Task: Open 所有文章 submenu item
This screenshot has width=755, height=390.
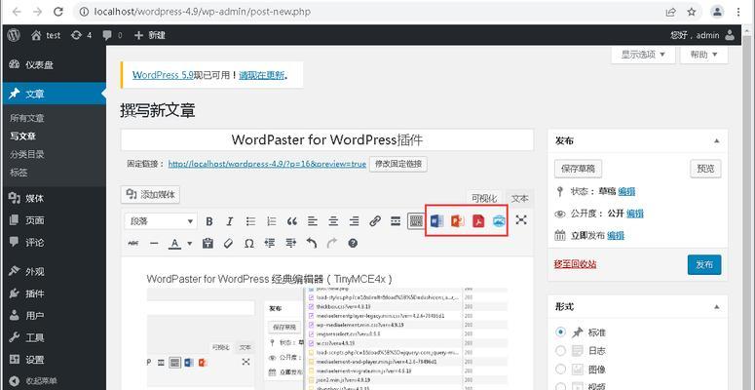Action: click(x=27, y=118)
